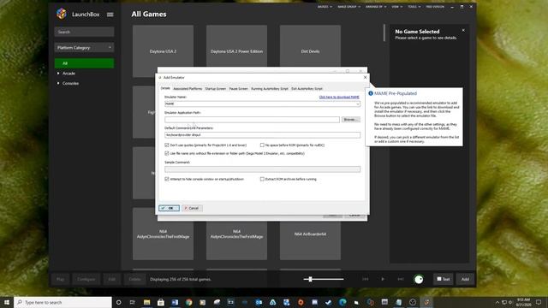Image resolution: width=548 pixels, height=308 pixels.
Task: Open the Image Group dropdown
Action: pos(349,7)
